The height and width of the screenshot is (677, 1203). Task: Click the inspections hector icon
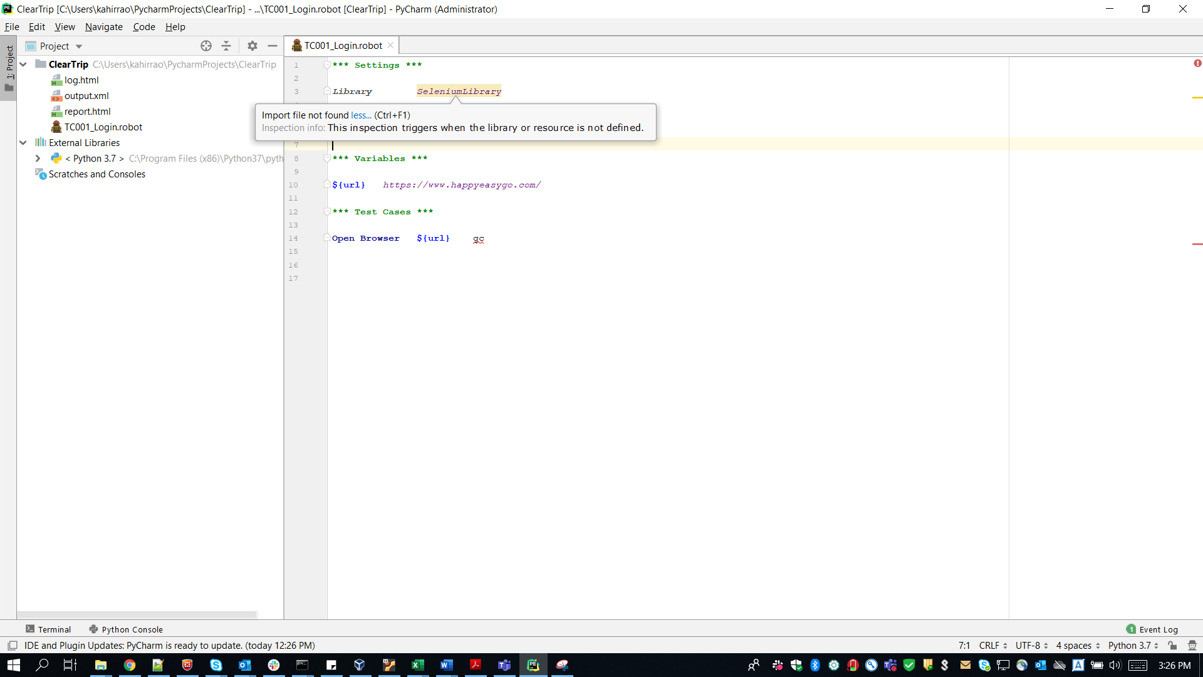[1192, 646]
